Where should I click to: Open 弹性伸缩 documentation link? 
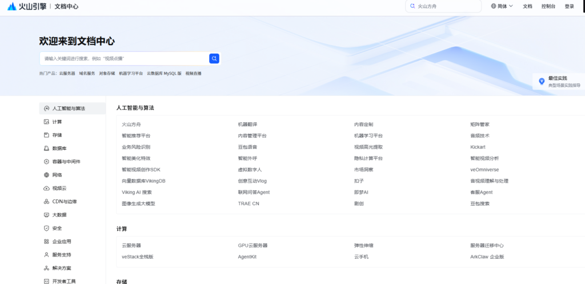364,246
